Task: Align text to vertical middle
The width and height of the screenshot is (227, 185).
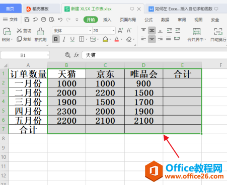Action: (152, 31)
